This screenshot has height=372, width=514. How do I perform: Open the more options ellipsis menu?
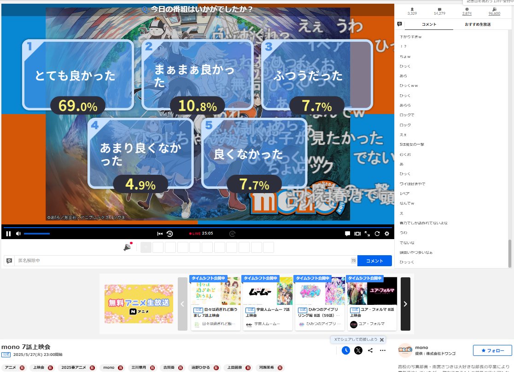coord(383,350)
